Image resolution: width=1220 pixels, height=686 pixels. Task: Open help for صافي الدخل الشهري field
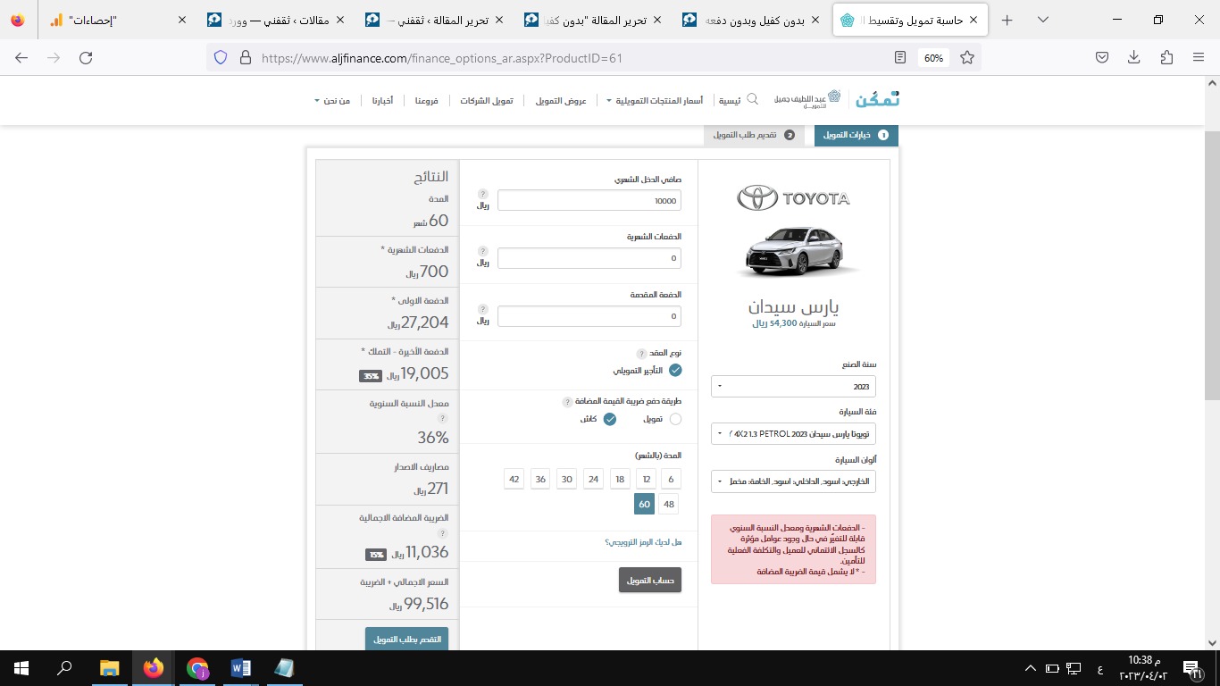pos(482,193)
